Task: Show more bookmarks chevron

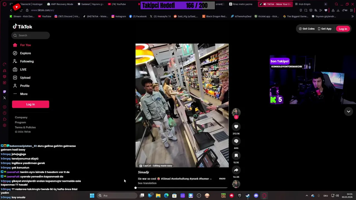Action: click(x=352, y=16)
